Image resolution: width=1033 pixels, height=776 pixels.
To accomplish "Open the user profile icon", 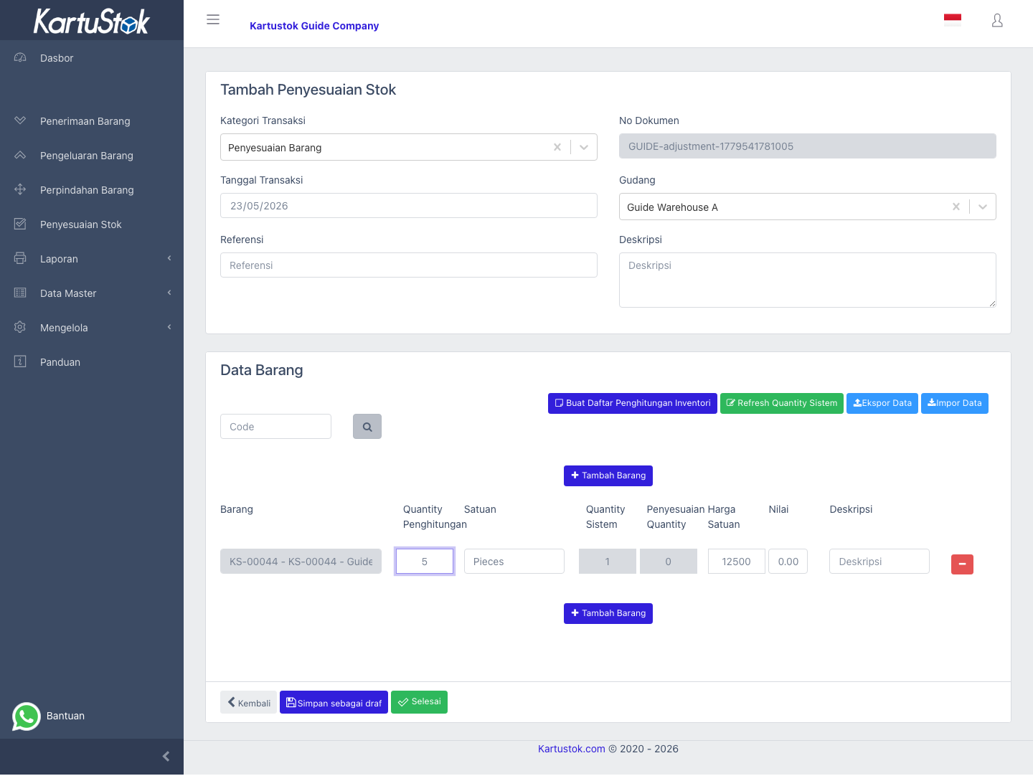I will pyautogui.click(x=997, y=20).
